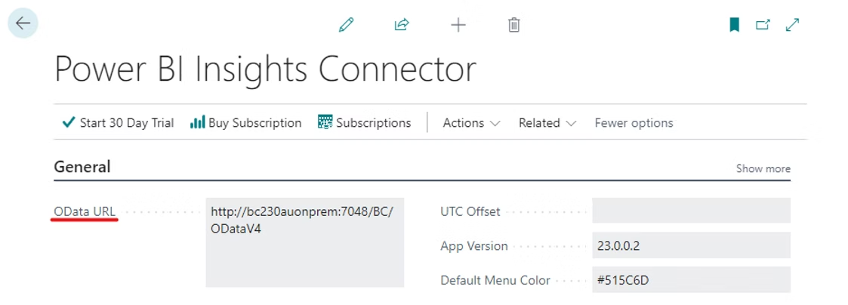Click the plus new record icon

click(x=458, y=25)
